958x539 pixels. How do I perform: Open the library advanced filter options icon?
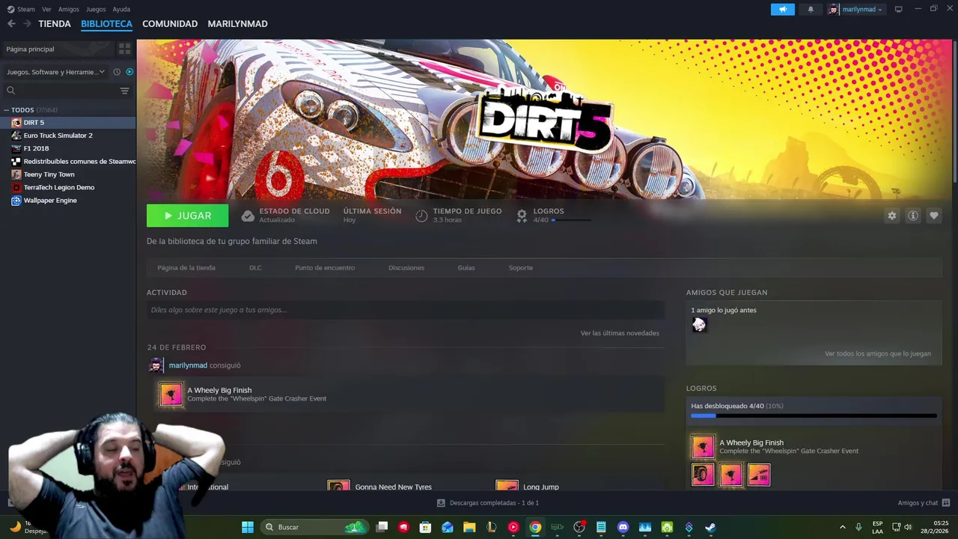[x=124, y=91]
